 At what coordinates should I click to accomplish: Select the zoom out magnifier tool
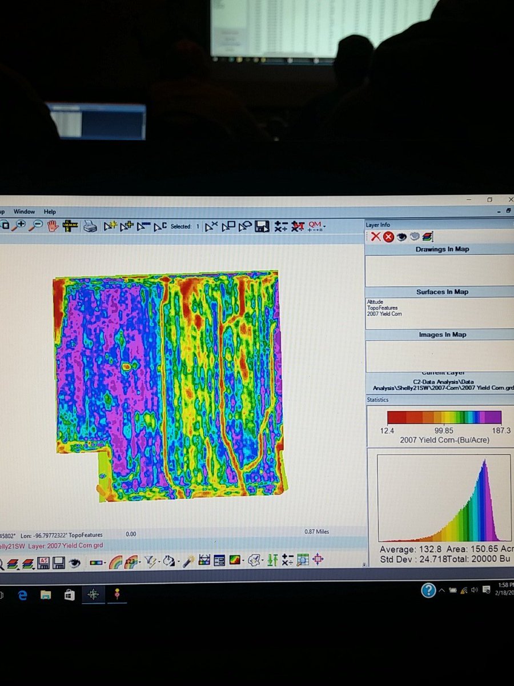(x=35, y=226)
